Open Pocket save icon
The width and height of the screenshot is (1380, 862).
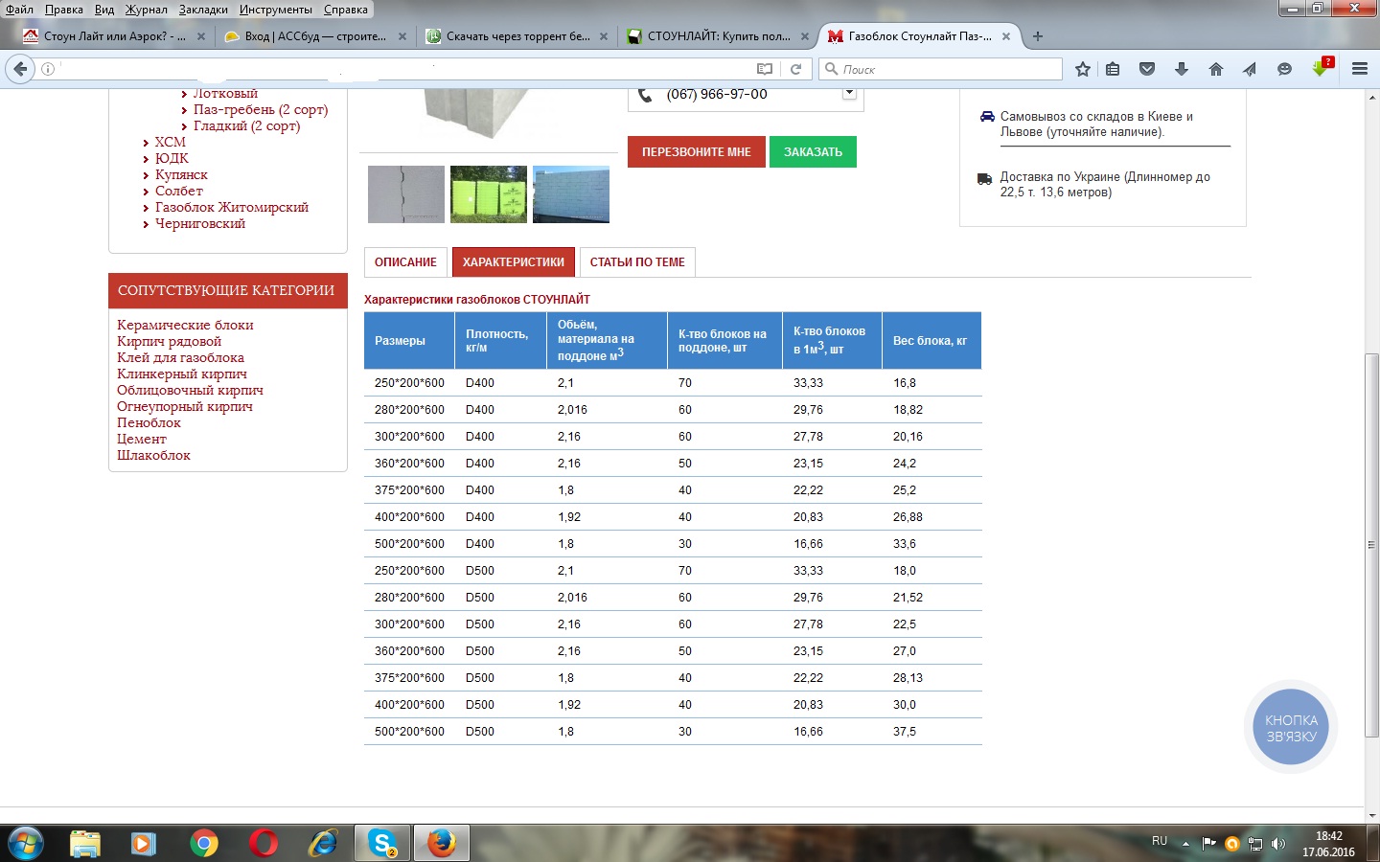tap(1147, 69)
